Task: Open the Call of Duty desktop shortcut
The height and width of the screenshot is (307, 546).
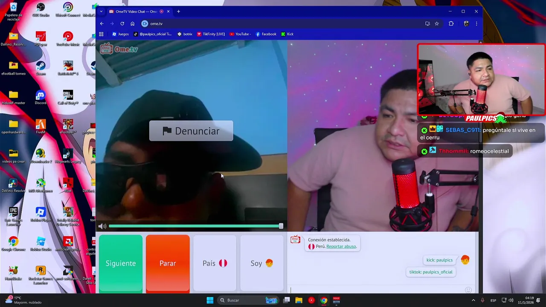Action: point(68,98)
